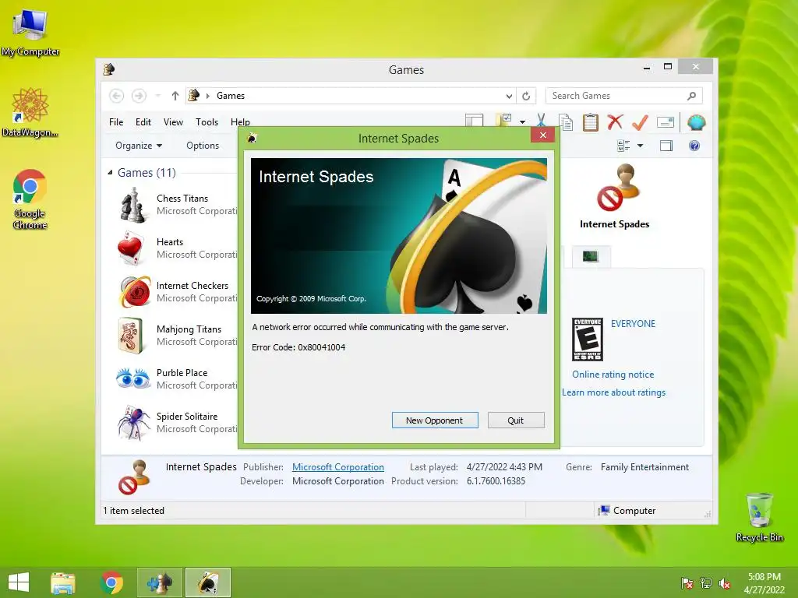Click the orange checkmark toolbar icon

pos(641,122)
